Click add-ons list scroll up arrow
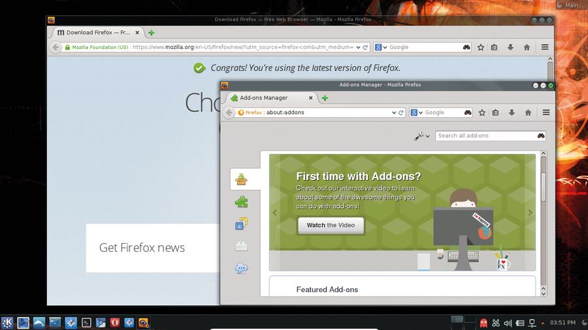The width and height of the screenshot is (588, 330). (x=544, y=154)
